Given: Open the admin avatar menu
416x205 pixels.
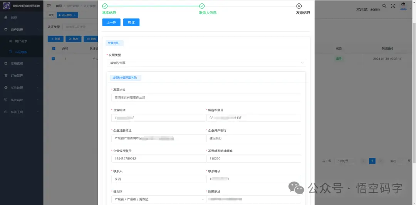Looking at the screenshot, I should 404,7.
